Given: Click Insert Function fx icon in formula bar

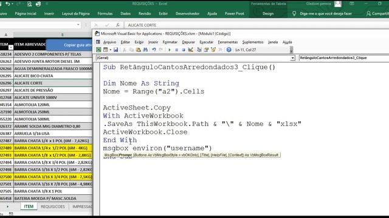Looking at the screenshot, I should click(x=118, y=25).
